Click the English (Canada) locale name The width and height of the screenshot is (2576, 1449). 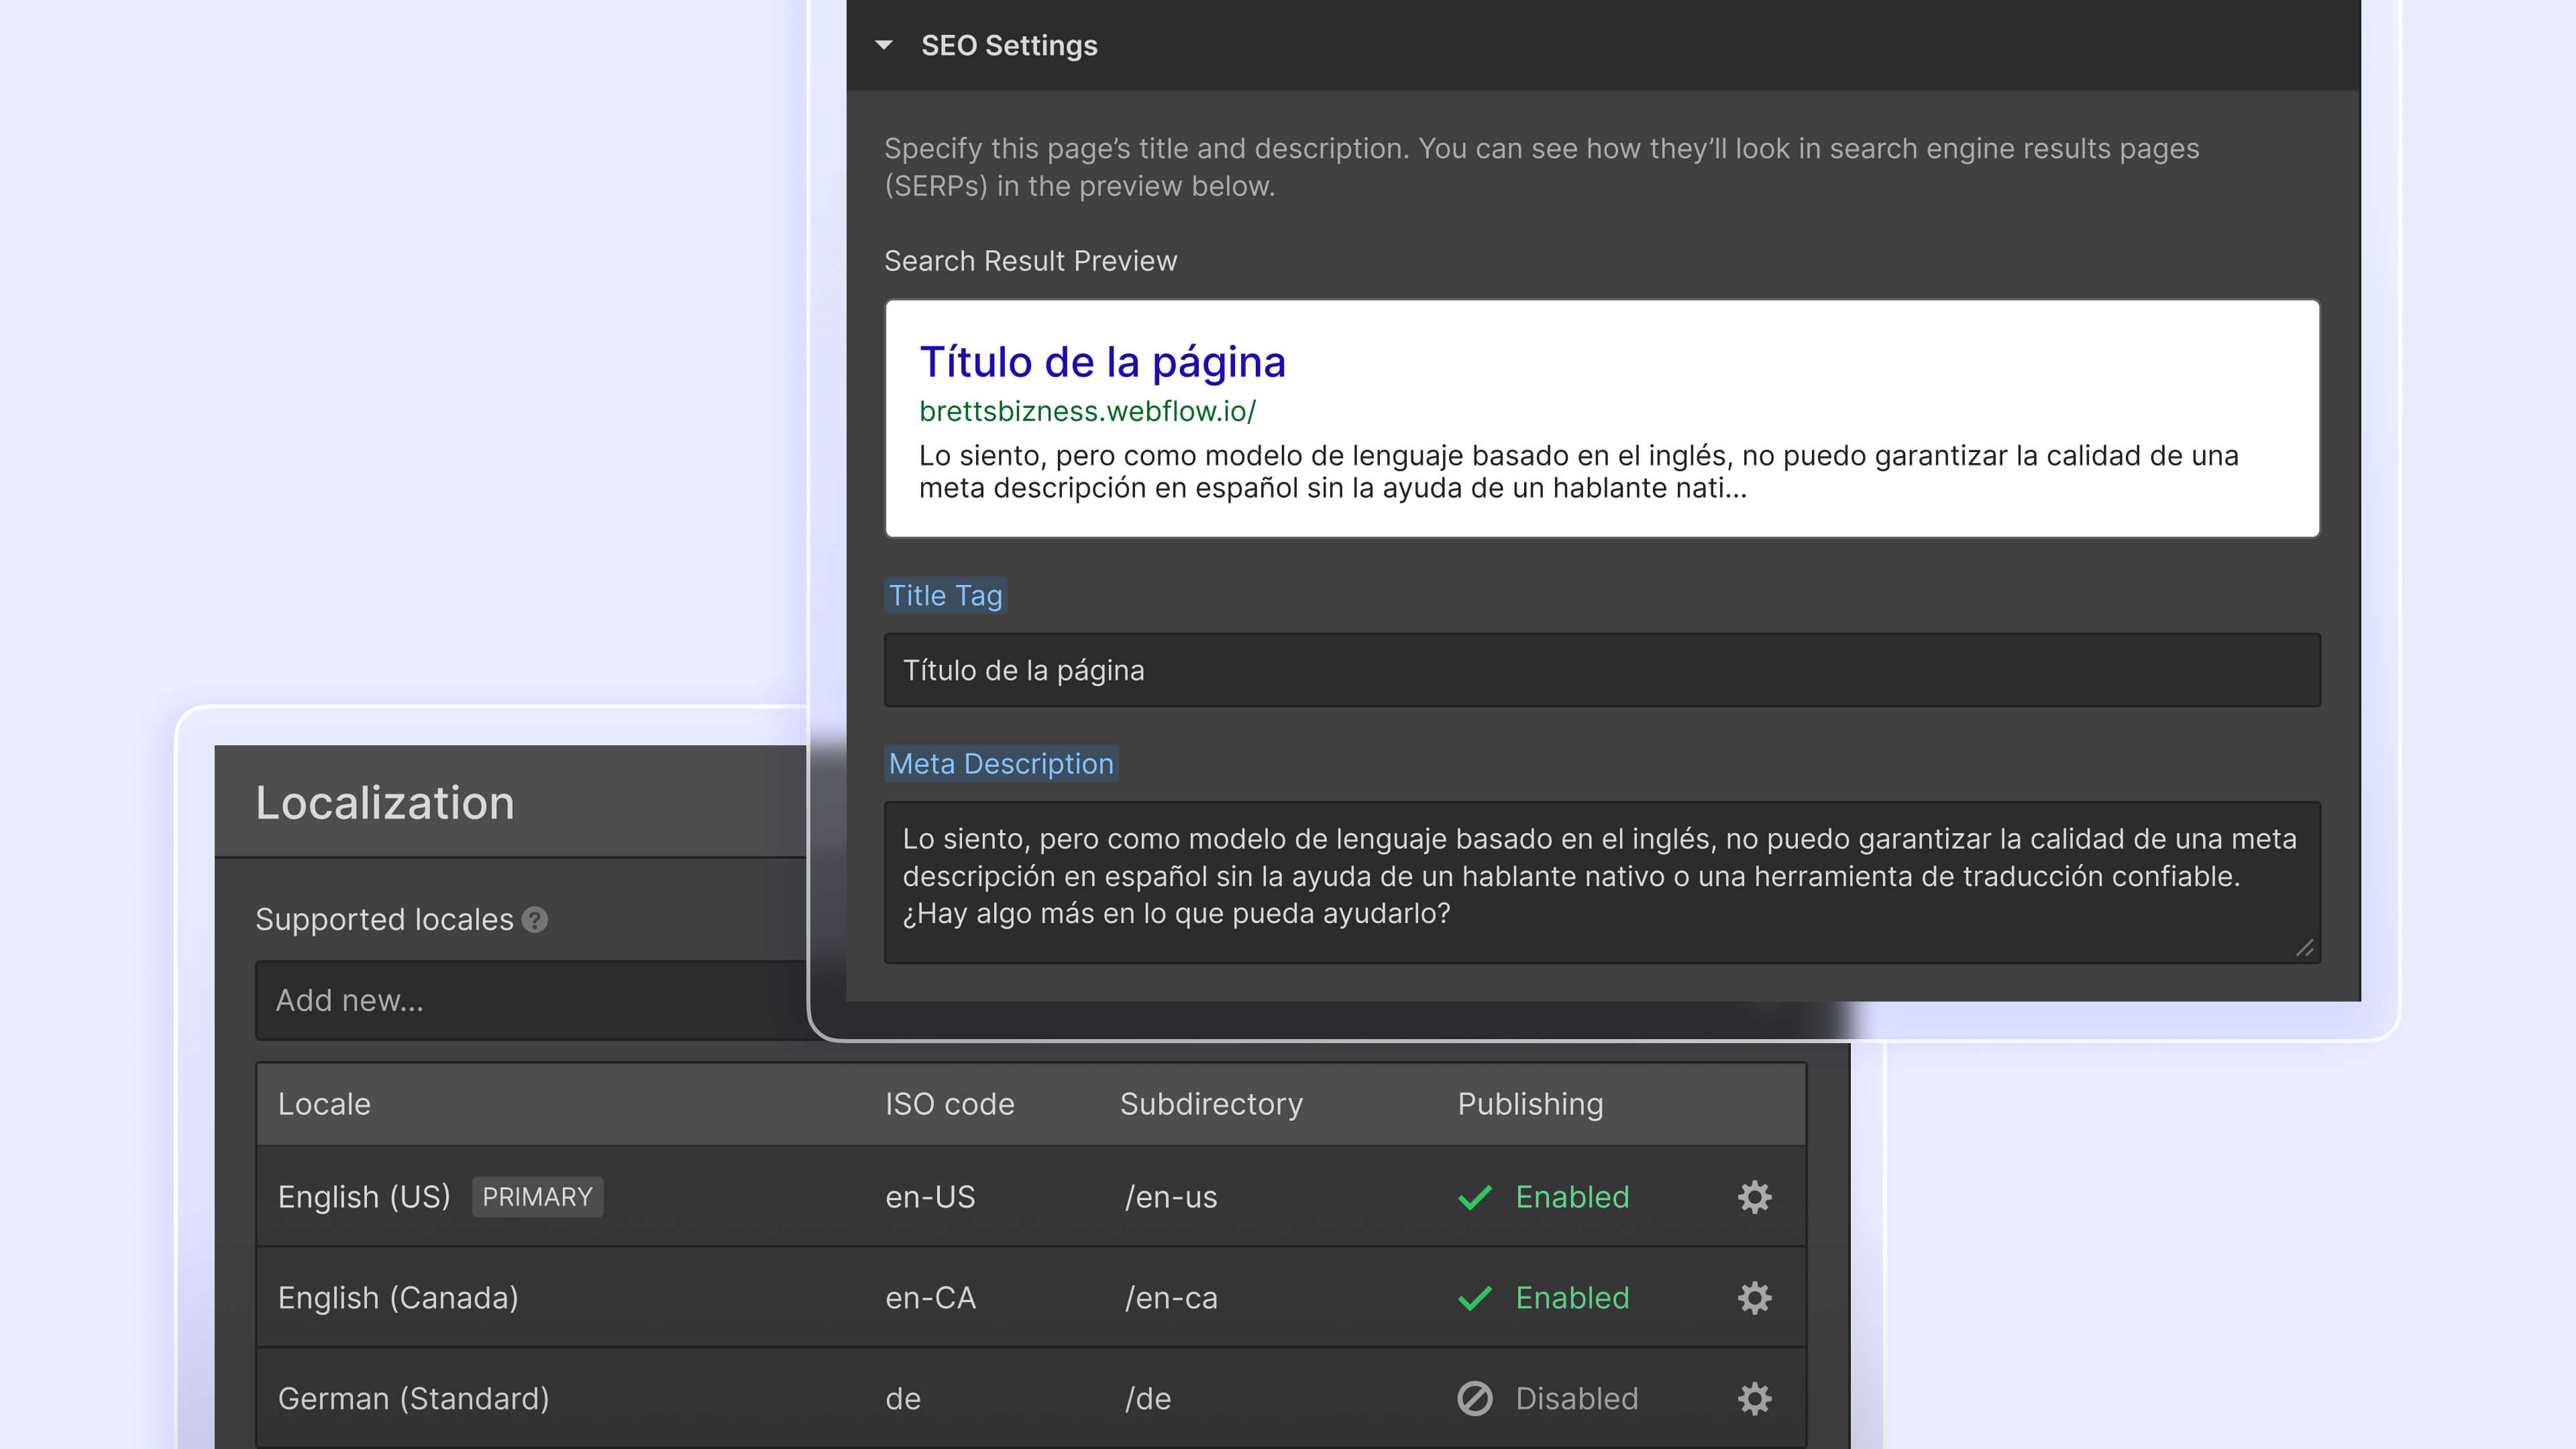coord(398,1298)
